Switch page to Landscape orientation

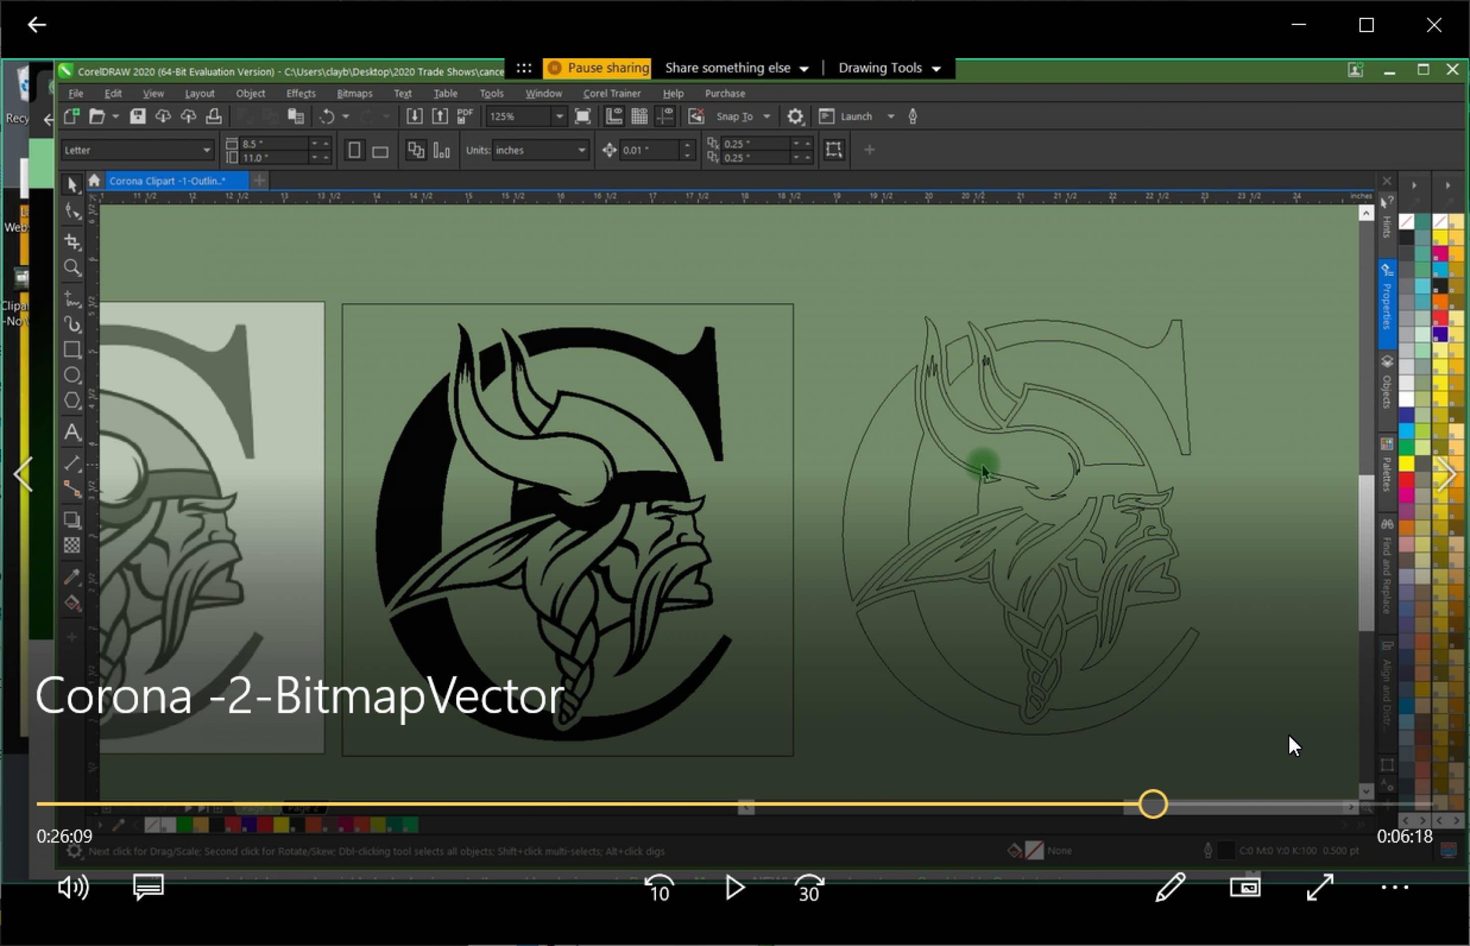coord(380,152)
